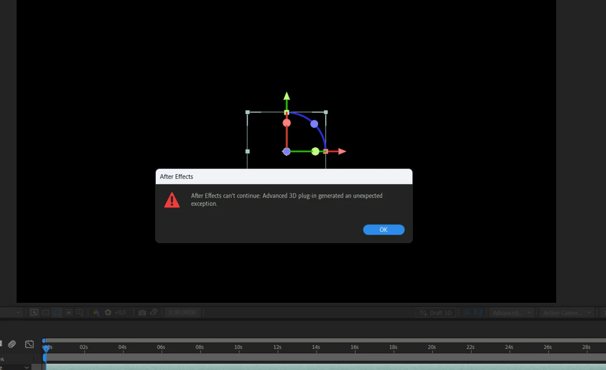The width and height of the screenshot is (606, 370).
Task: Toggle the 3D ground plane icon
Action: point(467,312)
